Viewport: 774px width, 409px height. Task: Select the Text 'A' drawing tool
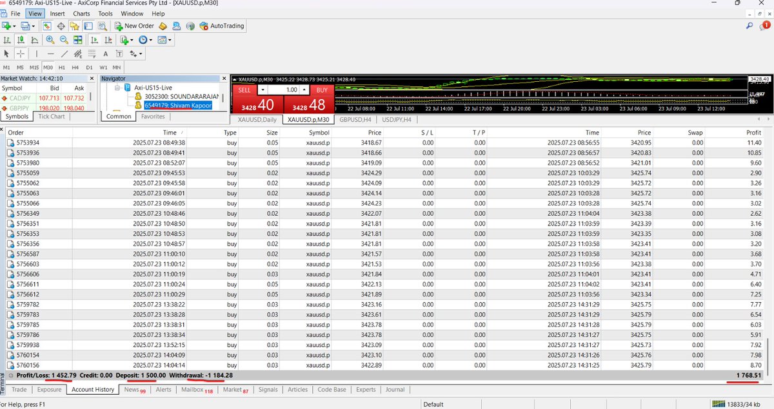pos(106,54)
